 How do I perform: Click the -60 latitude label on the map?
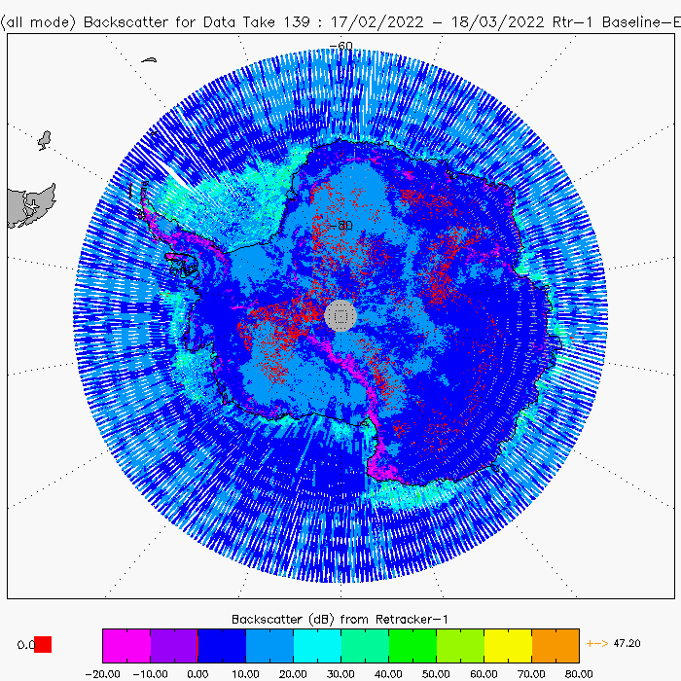point(341,46)
